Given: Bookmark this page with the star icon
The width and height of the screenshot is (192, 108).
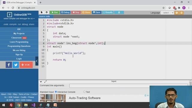Looking at the screenshot, I should 163,8.
